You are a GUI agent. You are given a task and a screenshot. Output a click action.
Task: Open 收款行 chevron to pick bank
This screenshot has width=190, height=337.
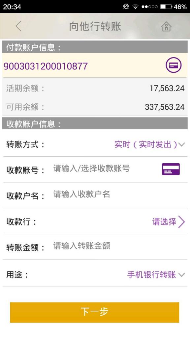pyautogui.click(x=182, y=222)
